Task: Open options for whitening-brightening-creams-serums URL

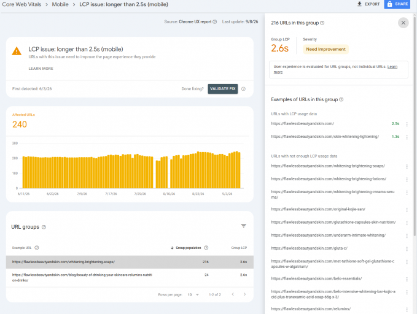Action: [407, 193]
